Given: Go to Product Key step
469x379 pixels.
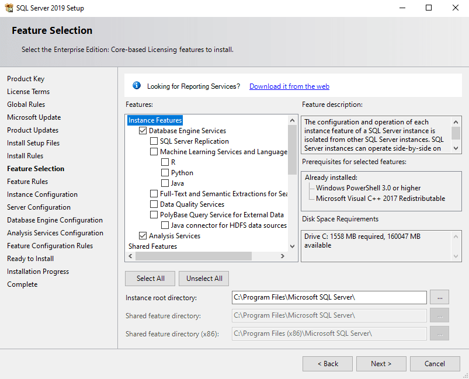Looking at the screenshot, I should tap(26, 79).
